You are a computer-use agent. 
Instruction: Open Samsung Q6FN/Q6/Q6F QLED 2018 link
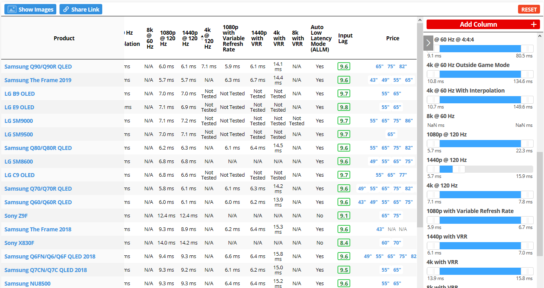[x=50, y=256]
